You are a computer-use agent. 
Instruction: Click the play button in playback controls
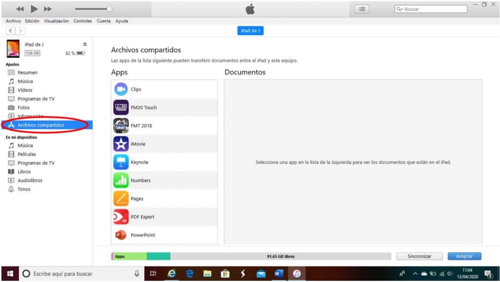point(34,9)
